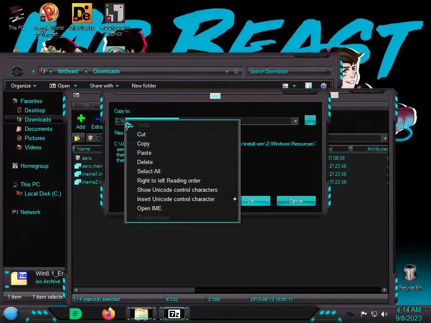This screenshot has height=323, width=431.
Task: Click the browse ellipsis button in Copy dialog
Action: [x=310, y=120]
